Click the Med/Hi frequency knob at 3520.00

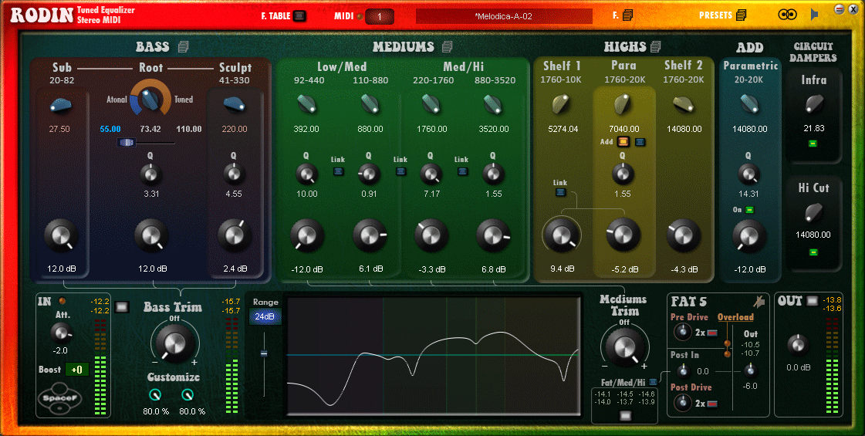[x=493, y=103]
